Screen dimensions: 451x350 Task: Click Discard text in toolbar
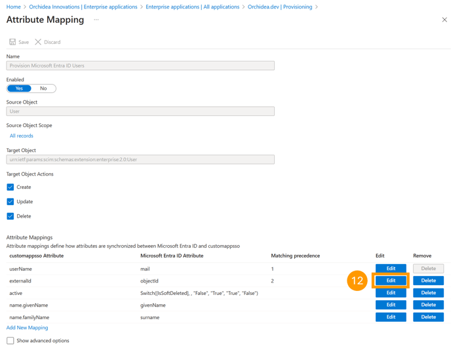pos(52,43)
